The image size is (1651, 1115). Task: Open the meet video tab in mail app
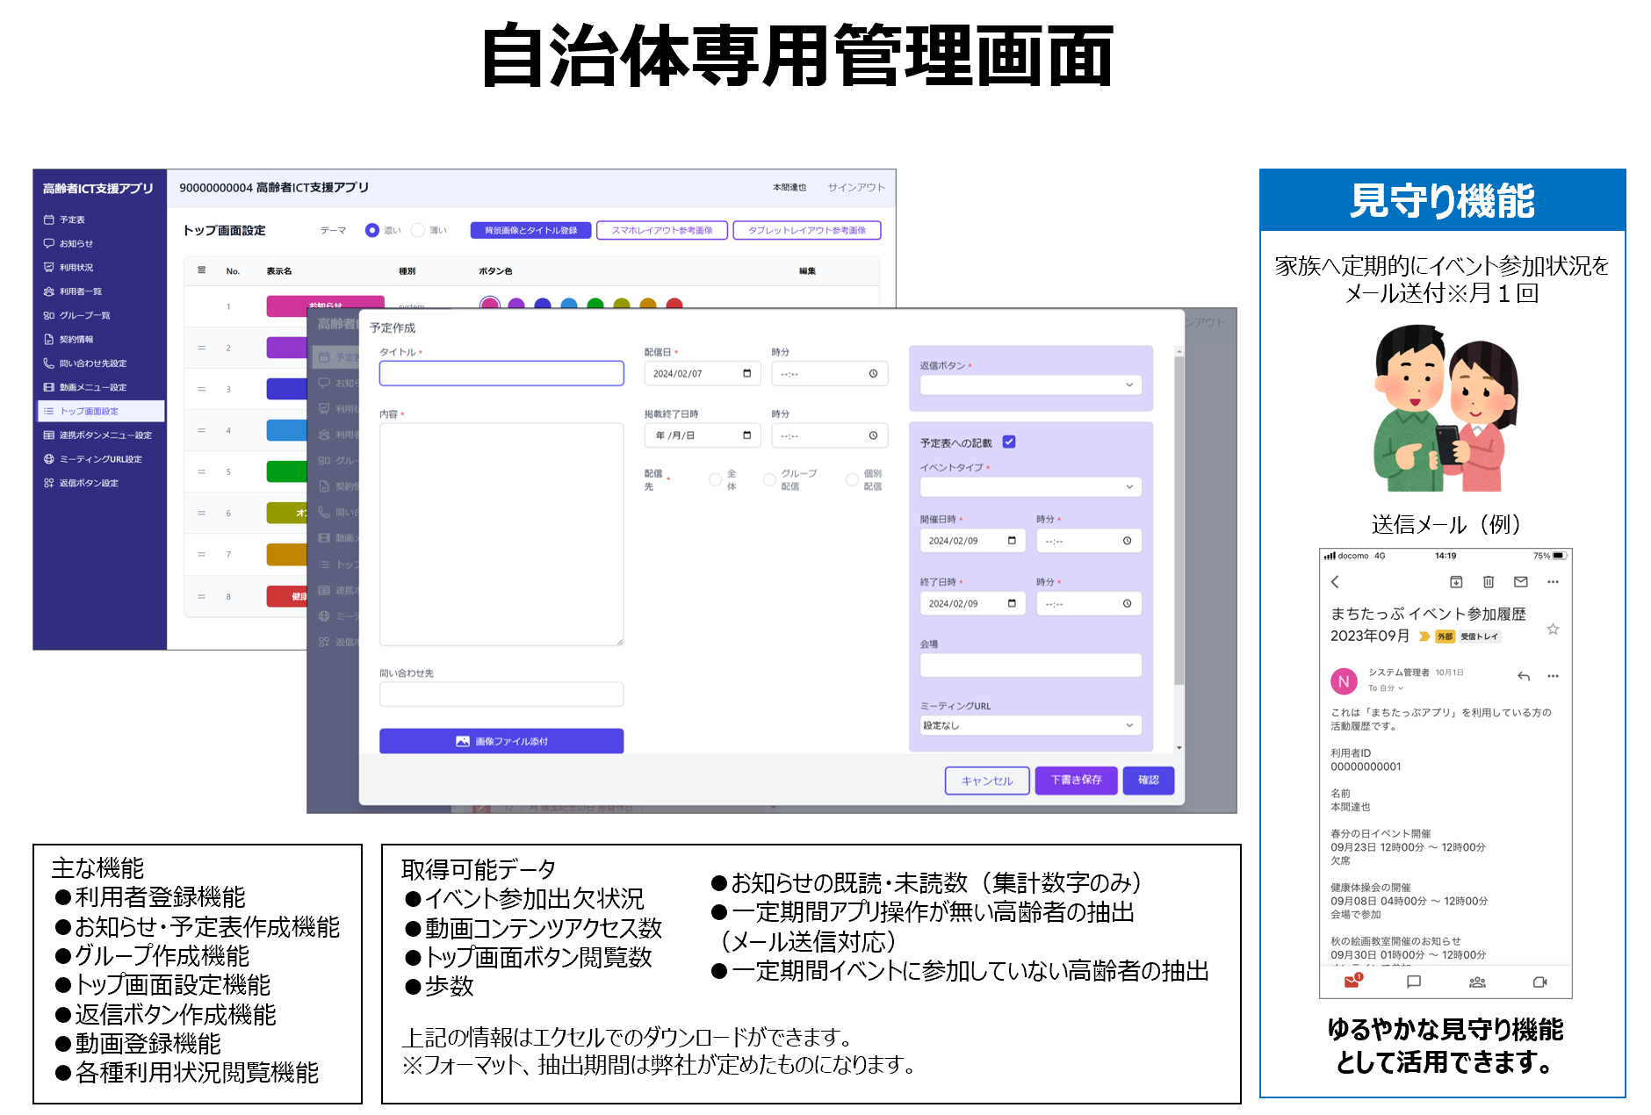[1539, 982]
